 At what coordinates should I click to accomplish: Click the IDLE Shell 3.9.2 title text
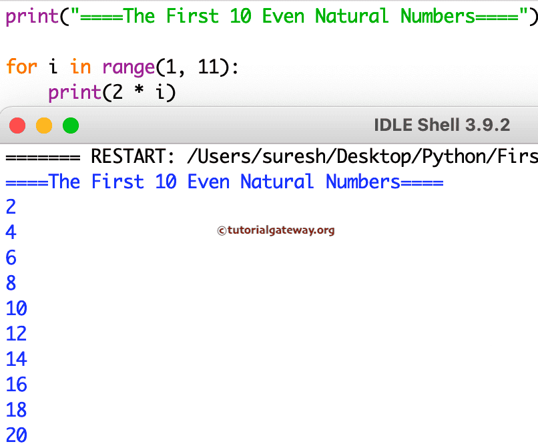pos(442,125)
